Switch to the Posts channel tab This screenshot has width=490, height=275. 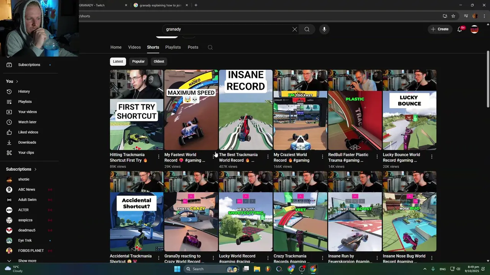(x=193, y=47)
